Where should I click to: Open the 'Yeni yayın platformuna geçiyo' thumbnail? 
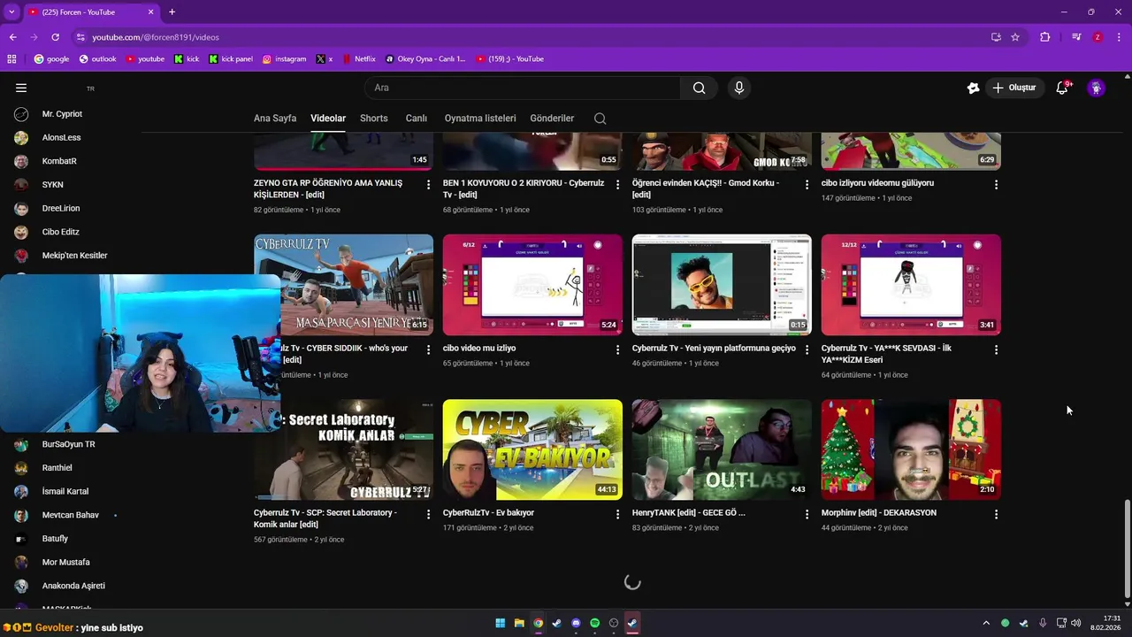click(x=722, y=285)
